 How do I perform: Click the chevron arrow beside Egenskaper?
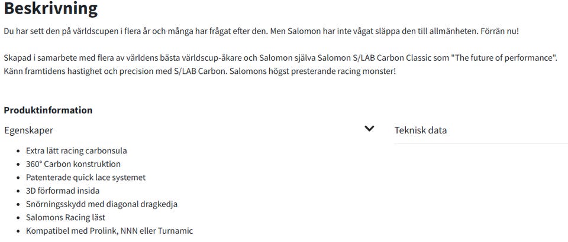click(x=369, y=129)
